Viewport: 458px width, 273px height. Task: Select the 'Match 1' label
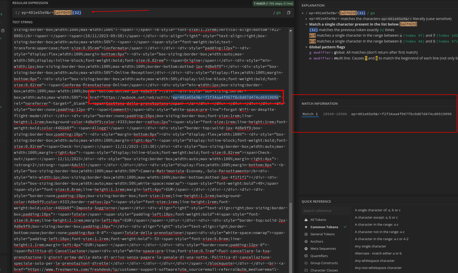point(310,114)
